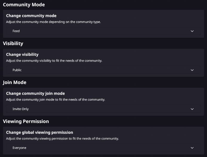Click the chevron arrow in the Public selector

(x=192, y=70)
